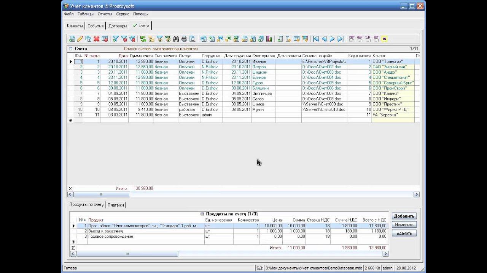Click the accounts table scroll right arrow
Viewport: 487px width, 273px height.
tap(417, 195)
